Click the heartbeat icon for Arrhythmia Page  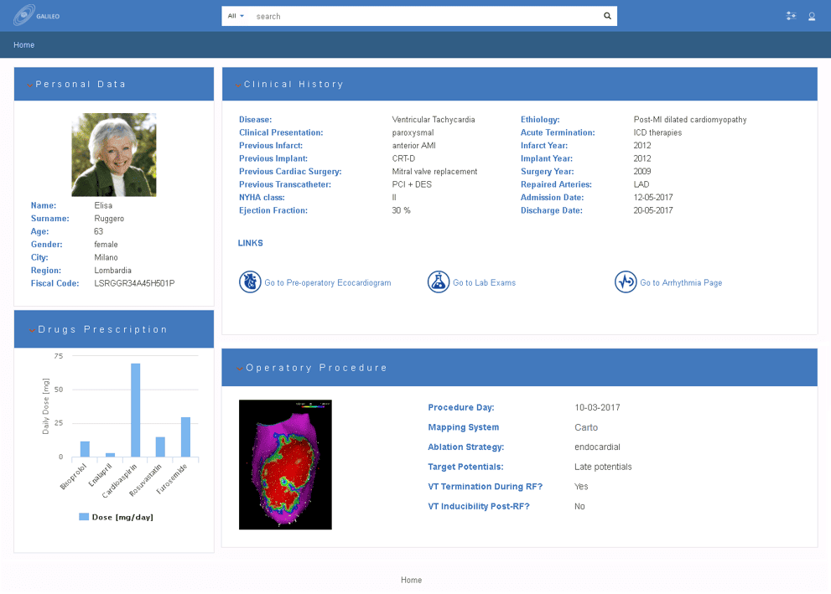point(626,282)
